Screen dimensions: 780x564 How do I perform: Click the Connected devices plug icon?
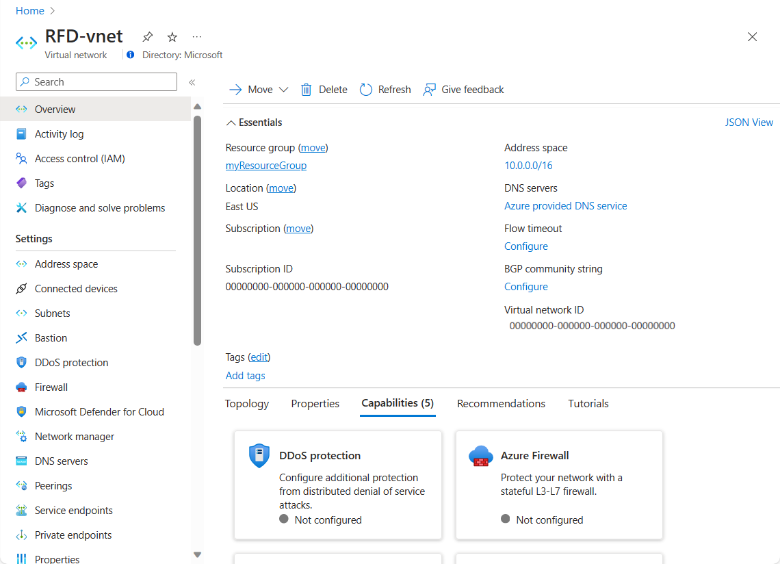point(21,289)
